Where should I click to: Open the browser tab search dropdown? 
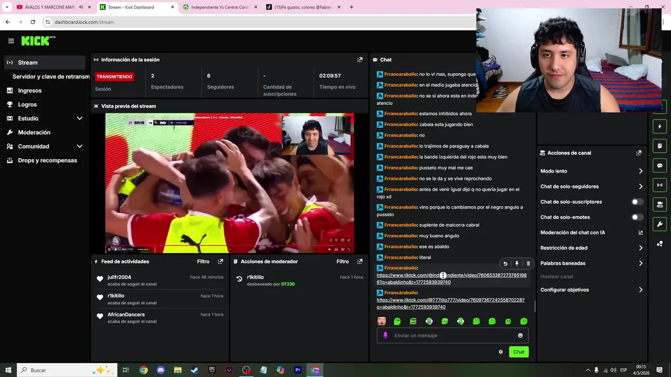click(x=7, y=7)
